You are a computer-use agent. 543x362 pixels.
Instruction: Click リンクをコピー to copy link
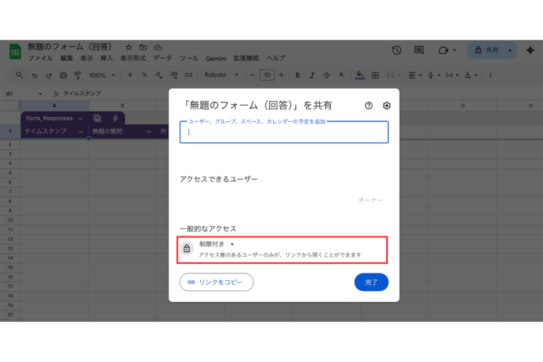point(216,282)
